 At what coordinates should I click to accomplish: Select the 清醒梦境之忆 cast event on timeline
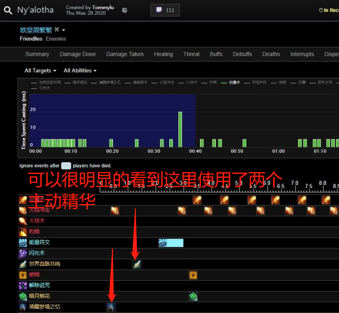(x=111, y=307)
